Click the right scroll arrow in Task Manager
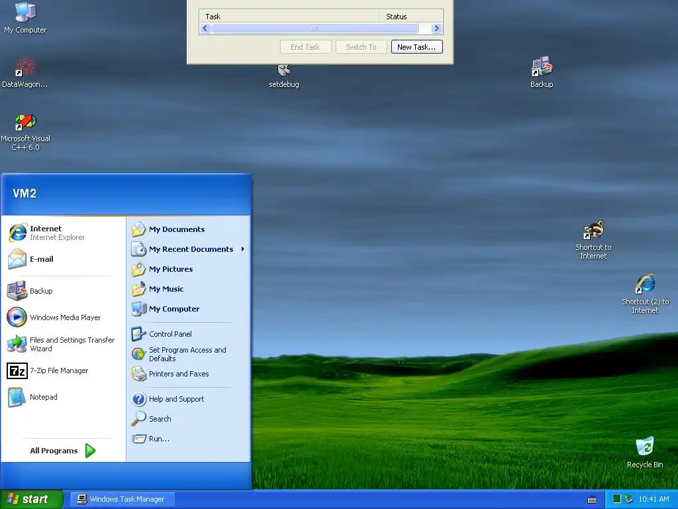The image size is (678, 509). coord(437,28)
